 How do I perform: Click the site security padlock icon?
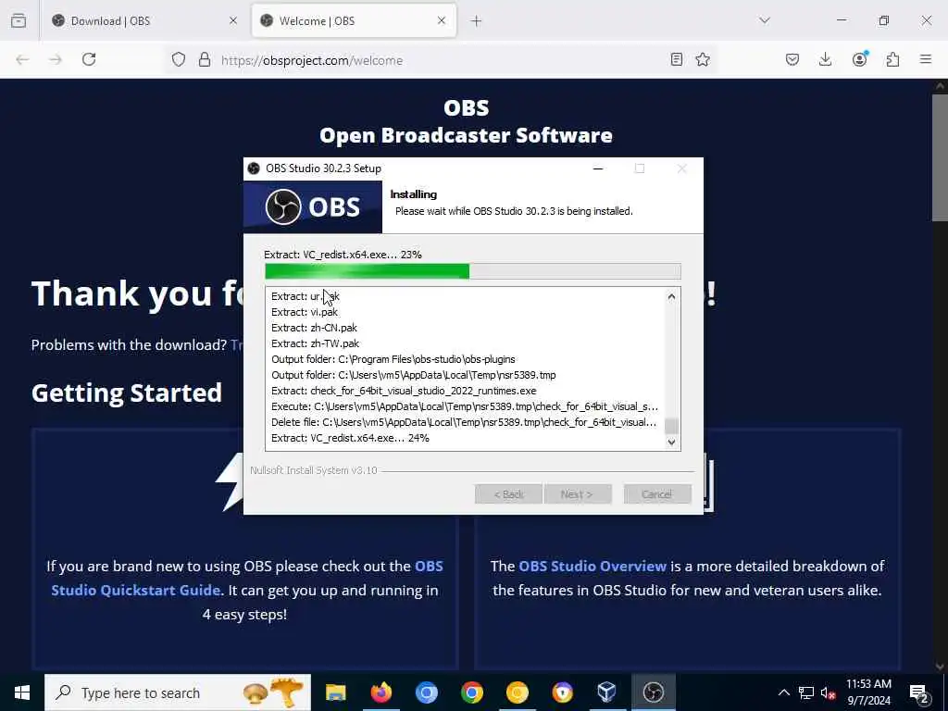click(205, 59)
